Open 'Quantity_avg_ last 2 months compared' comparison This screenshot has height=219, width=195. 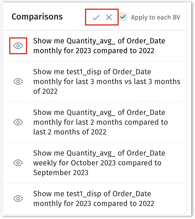click(x=100, y=122)
